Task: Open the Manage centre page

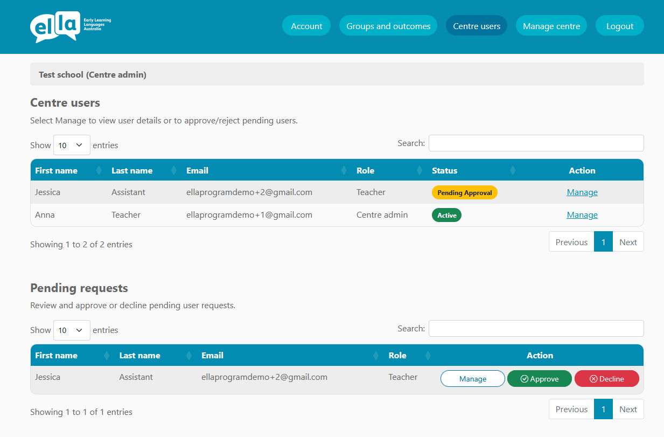Action: point(551,26)
